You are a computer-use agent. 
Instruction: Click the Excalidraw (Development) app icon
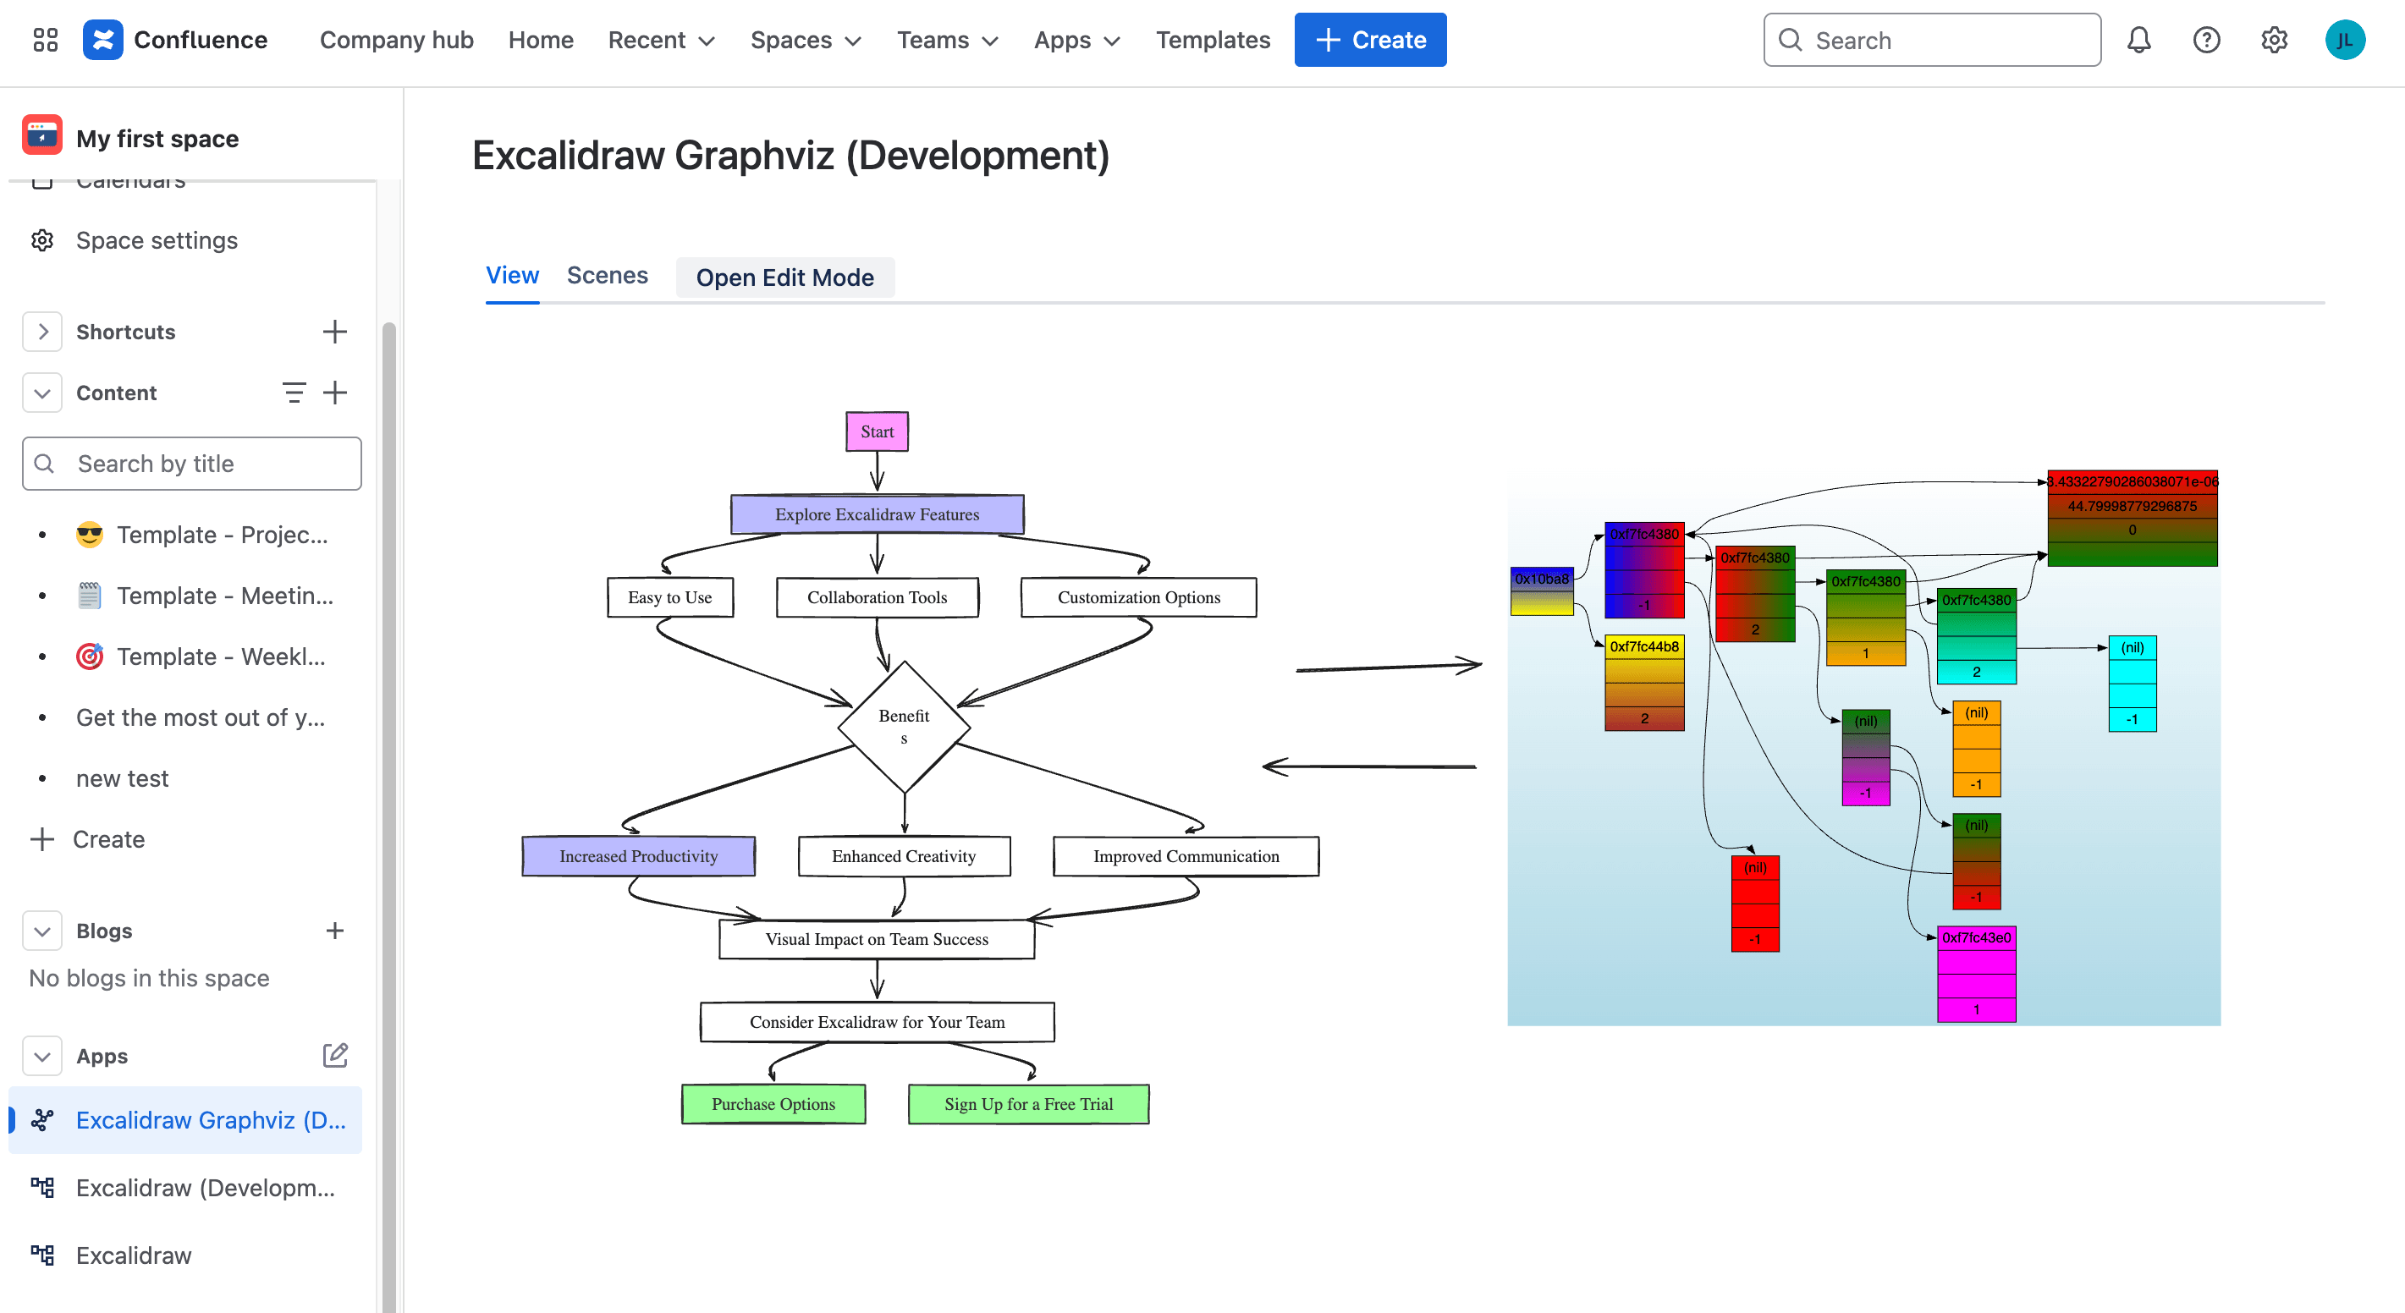point(42,1187)
